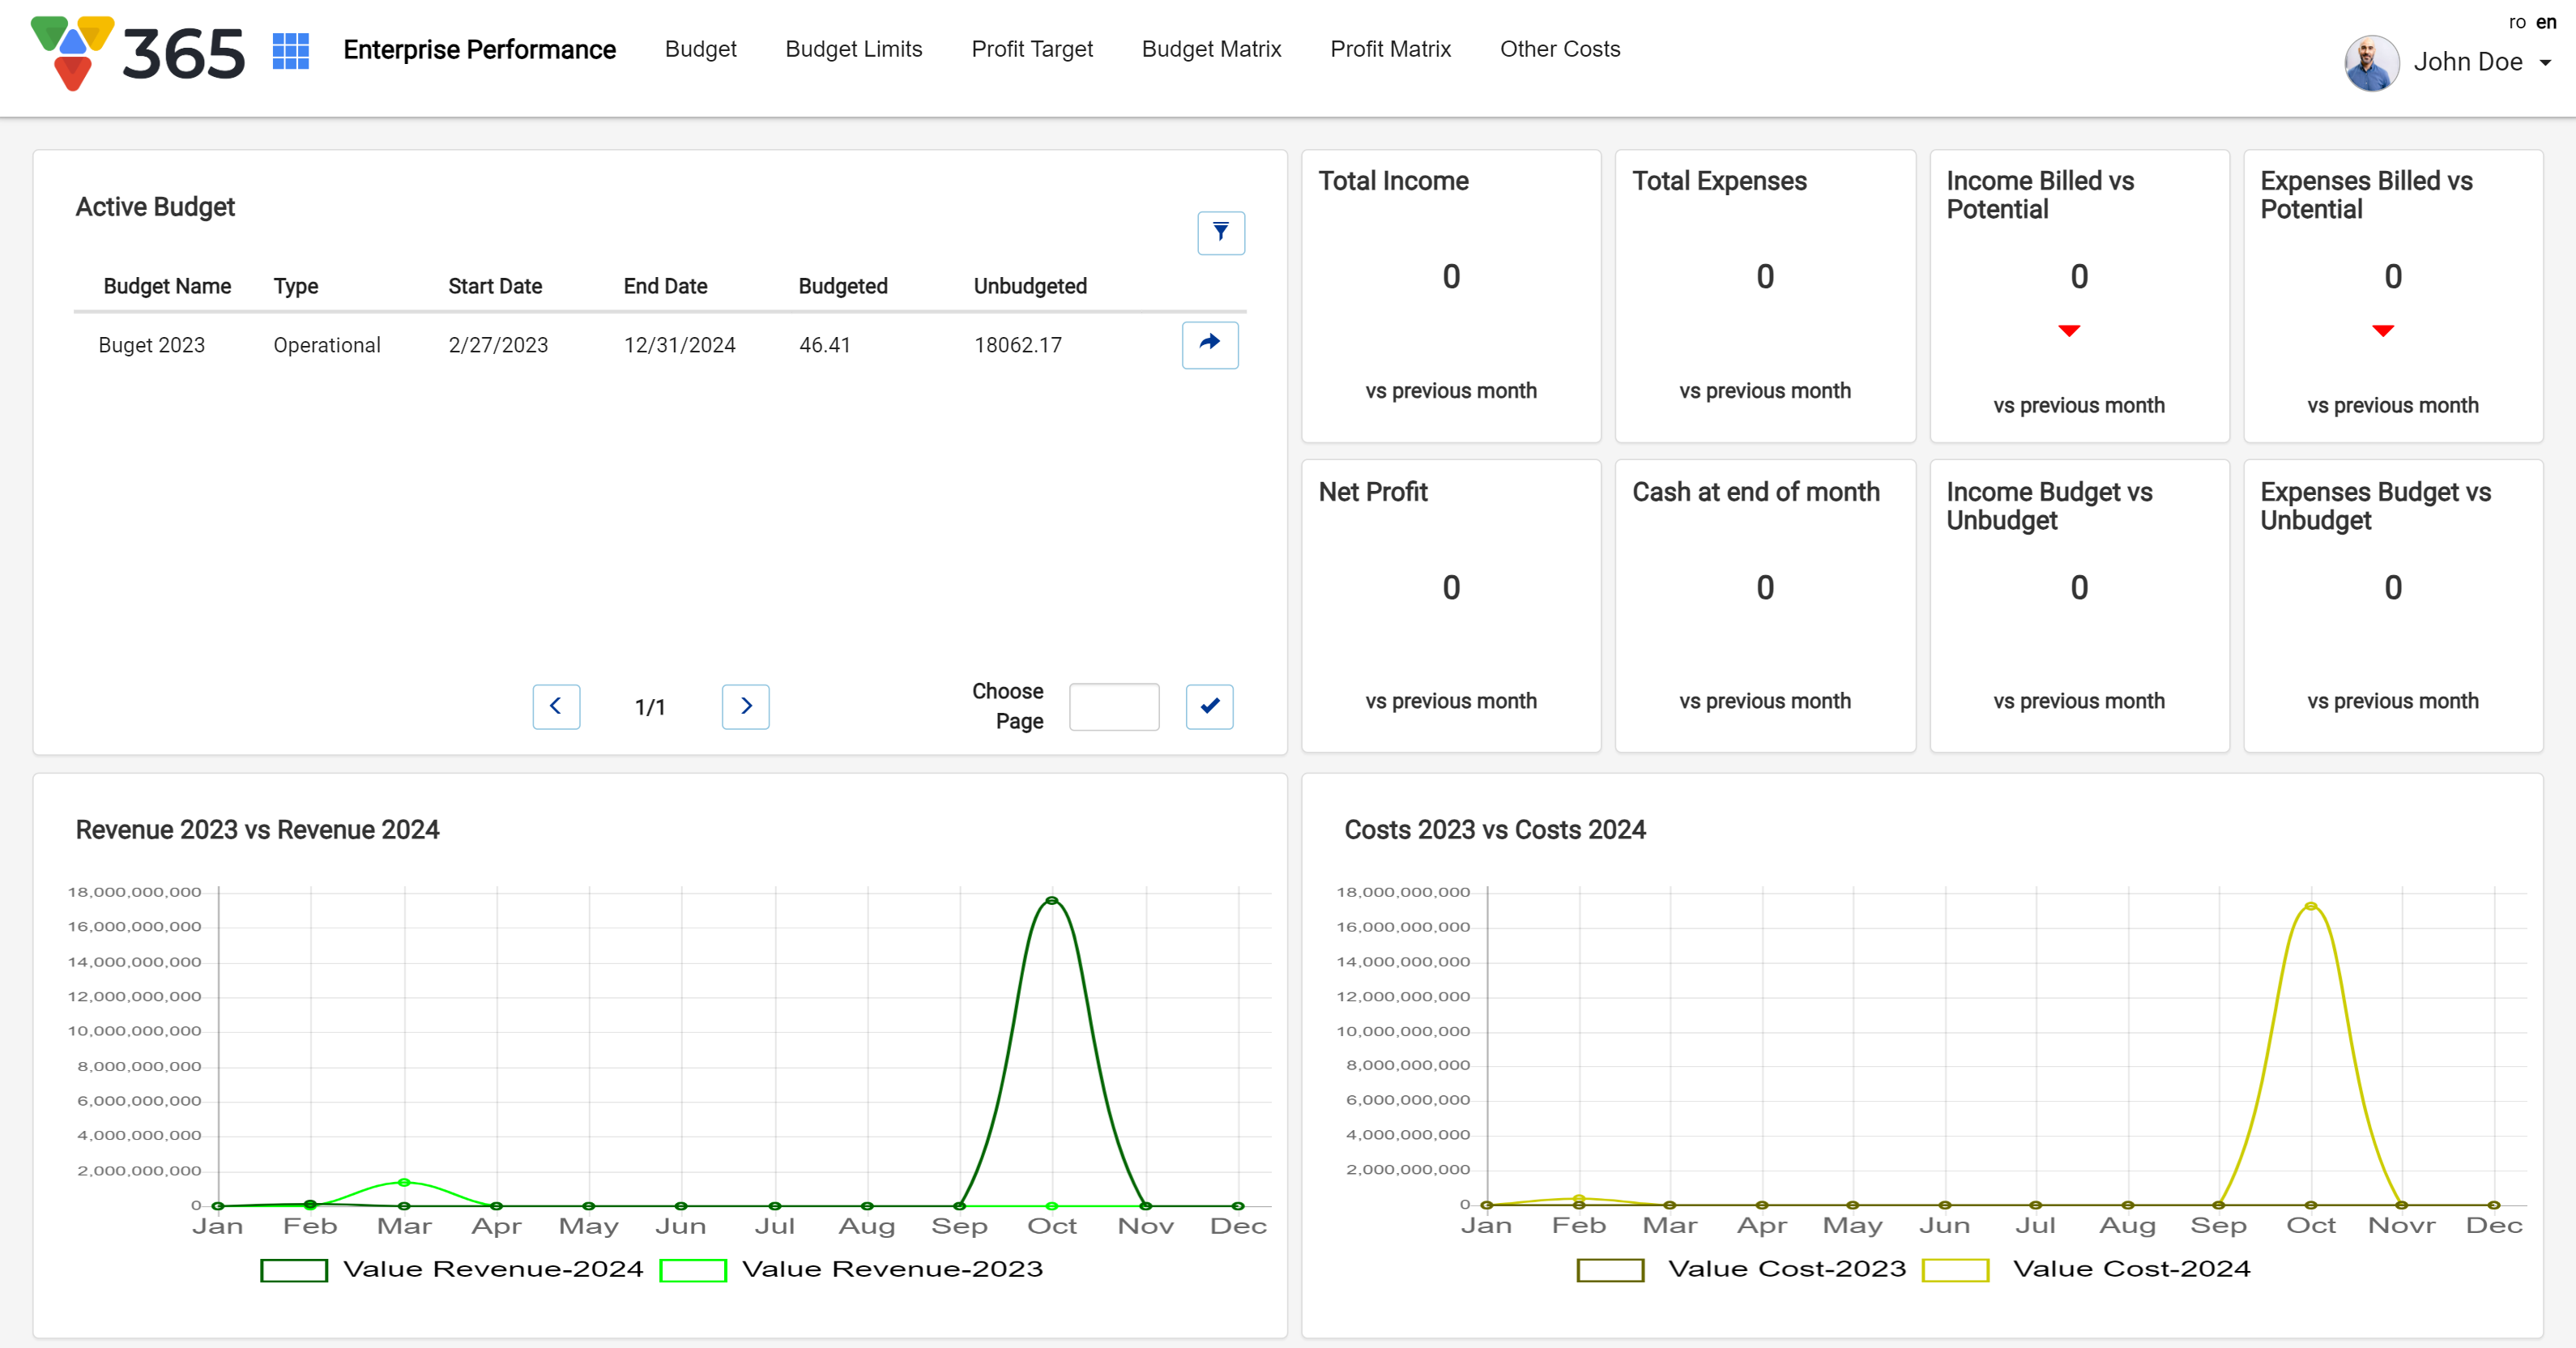Open the Other Costs menu item
This screenshot has width=2576, height=1348.
point(1559,49)
